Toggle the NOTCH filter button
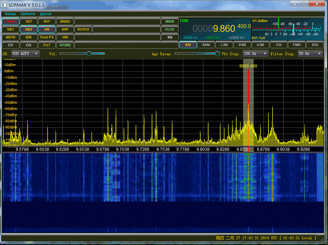Viewport: 328px width, 245px height. tap(83, 29)
